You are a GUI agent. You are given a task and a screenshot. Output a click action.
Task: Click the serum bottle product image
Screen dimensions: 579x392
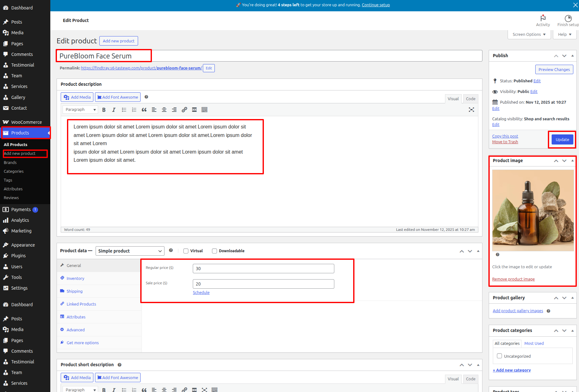click(x=533, y=210)
